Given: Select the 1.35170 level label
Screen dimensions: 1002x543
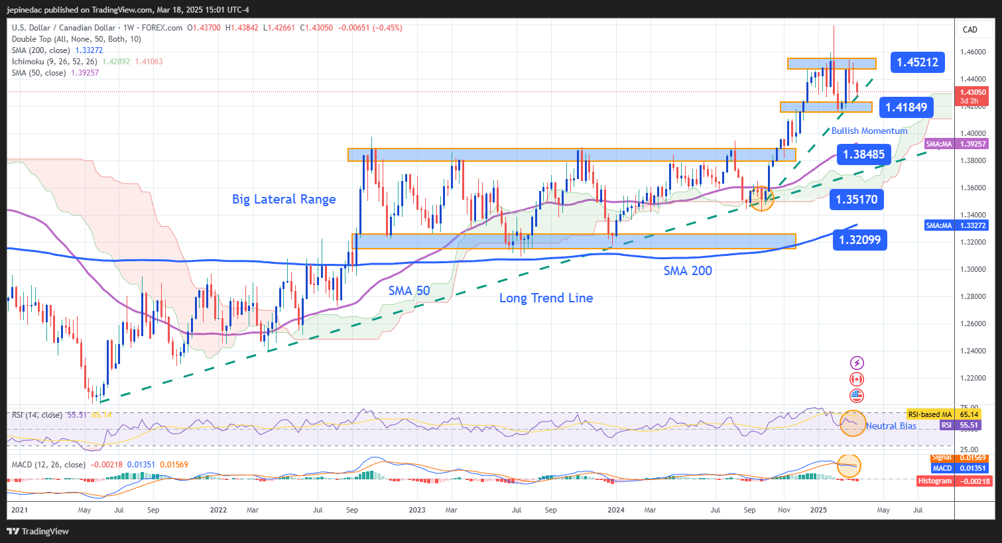Looking at the screenshot, I should [x=856, y=199].
